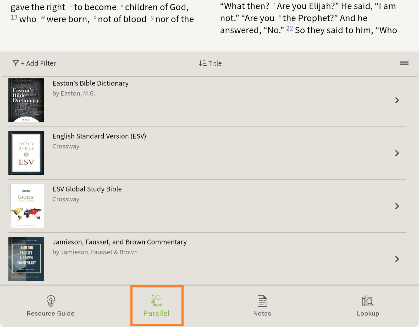The width and height of the screenshot is (419, 327).
Task: Open English Standard Version row chevron
Action: [397, 153]
